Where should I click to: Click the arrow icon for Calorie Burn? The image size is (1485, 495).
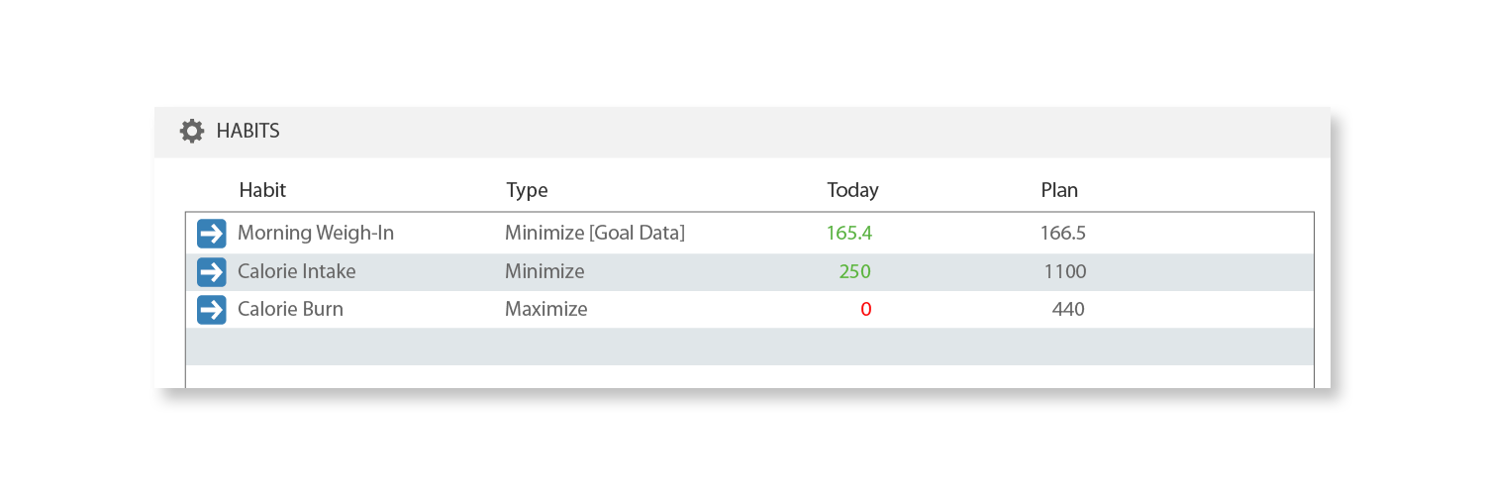212,309
